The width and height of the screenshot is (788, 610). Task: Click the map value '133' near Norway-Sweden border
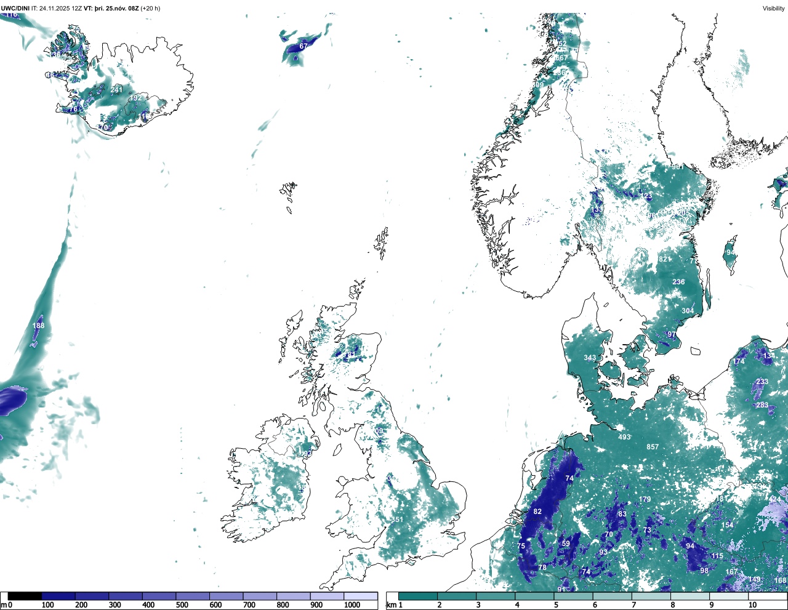(x=598, y=210)
